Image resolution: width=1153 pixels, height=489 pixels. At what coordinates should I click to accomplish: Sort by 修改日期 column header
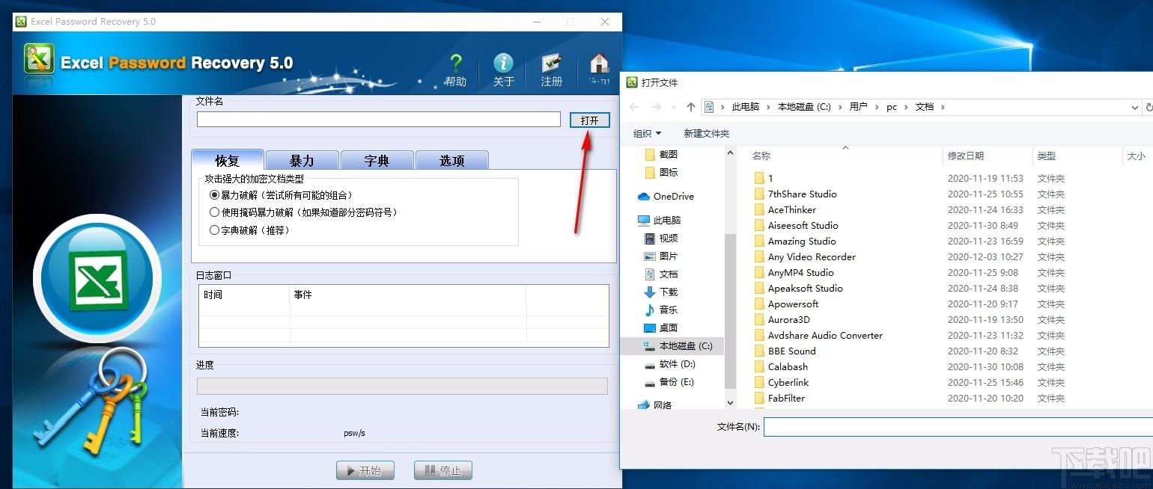966,156
